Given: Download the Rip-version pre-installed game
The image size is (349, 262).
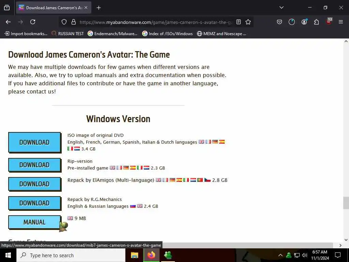Looking at the screenshot, I should coord(34,165).
